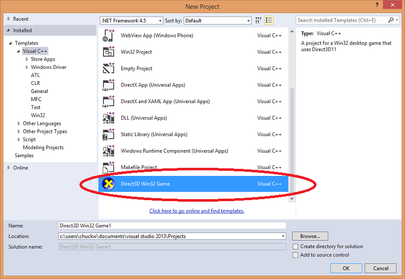405x279 pixels.
Task: Expand the Windows Driver node
Action: (27, 67)
